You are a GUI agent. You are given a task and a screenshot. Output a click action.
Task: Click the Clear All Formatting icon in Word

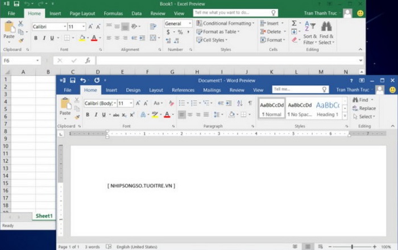171,103
